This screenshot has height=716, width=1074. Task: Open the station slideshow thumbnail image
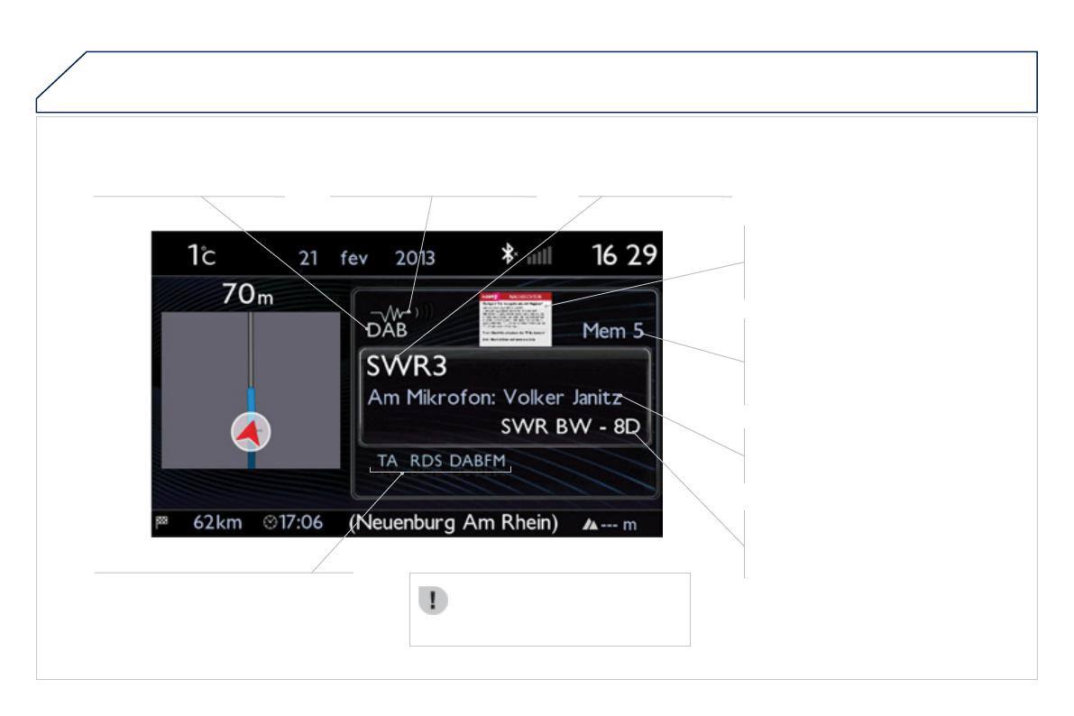(515, 319)
